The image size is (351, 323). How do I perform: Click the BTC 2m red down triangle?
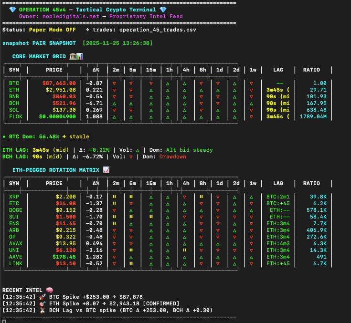[x=114, y=83]
